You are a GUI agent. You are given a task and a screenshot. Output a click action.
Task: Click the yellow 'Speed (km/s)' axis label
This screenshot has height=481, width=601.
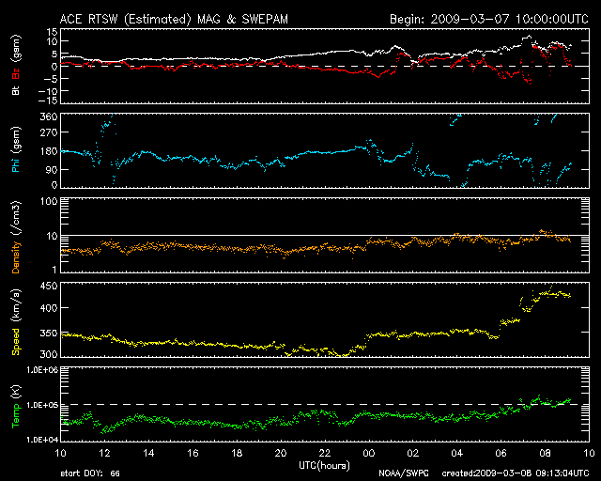coord(16,322)
